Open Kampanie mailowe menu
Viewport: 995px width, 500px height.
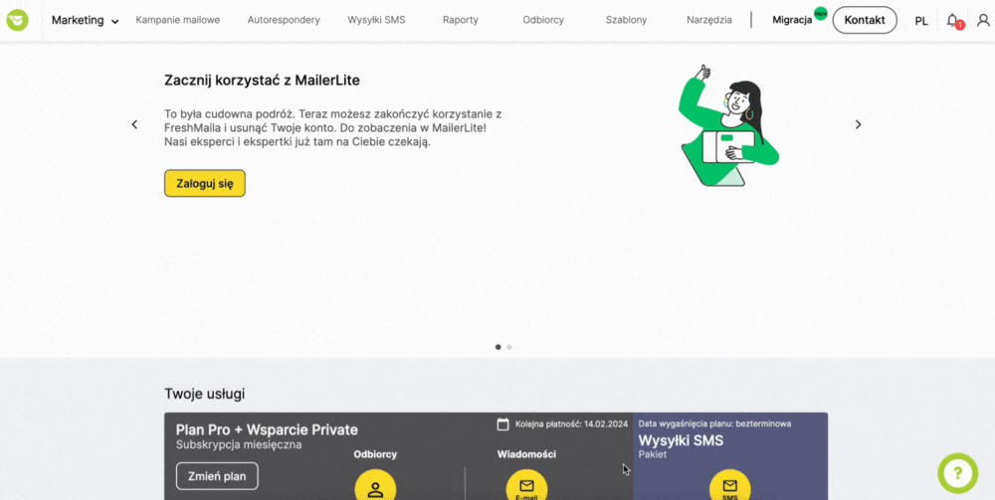pos(178,20)
